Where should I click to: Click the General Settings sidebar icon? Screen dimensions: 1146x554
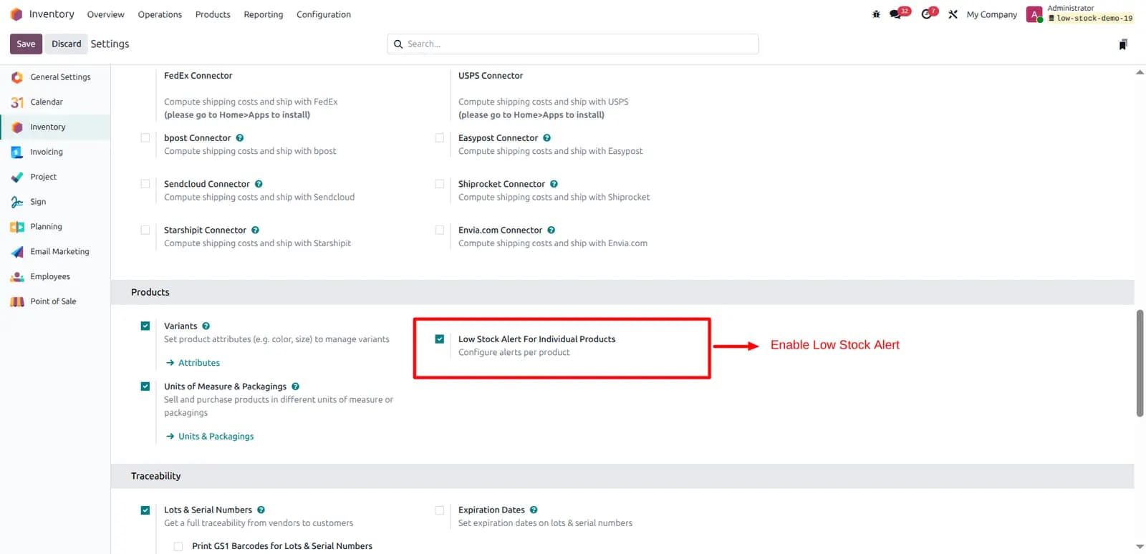[x=17, y=77]
